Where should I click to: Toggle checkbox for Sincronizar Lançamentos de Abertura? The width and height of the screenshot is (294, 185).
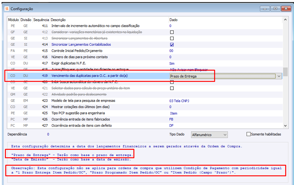172,38
